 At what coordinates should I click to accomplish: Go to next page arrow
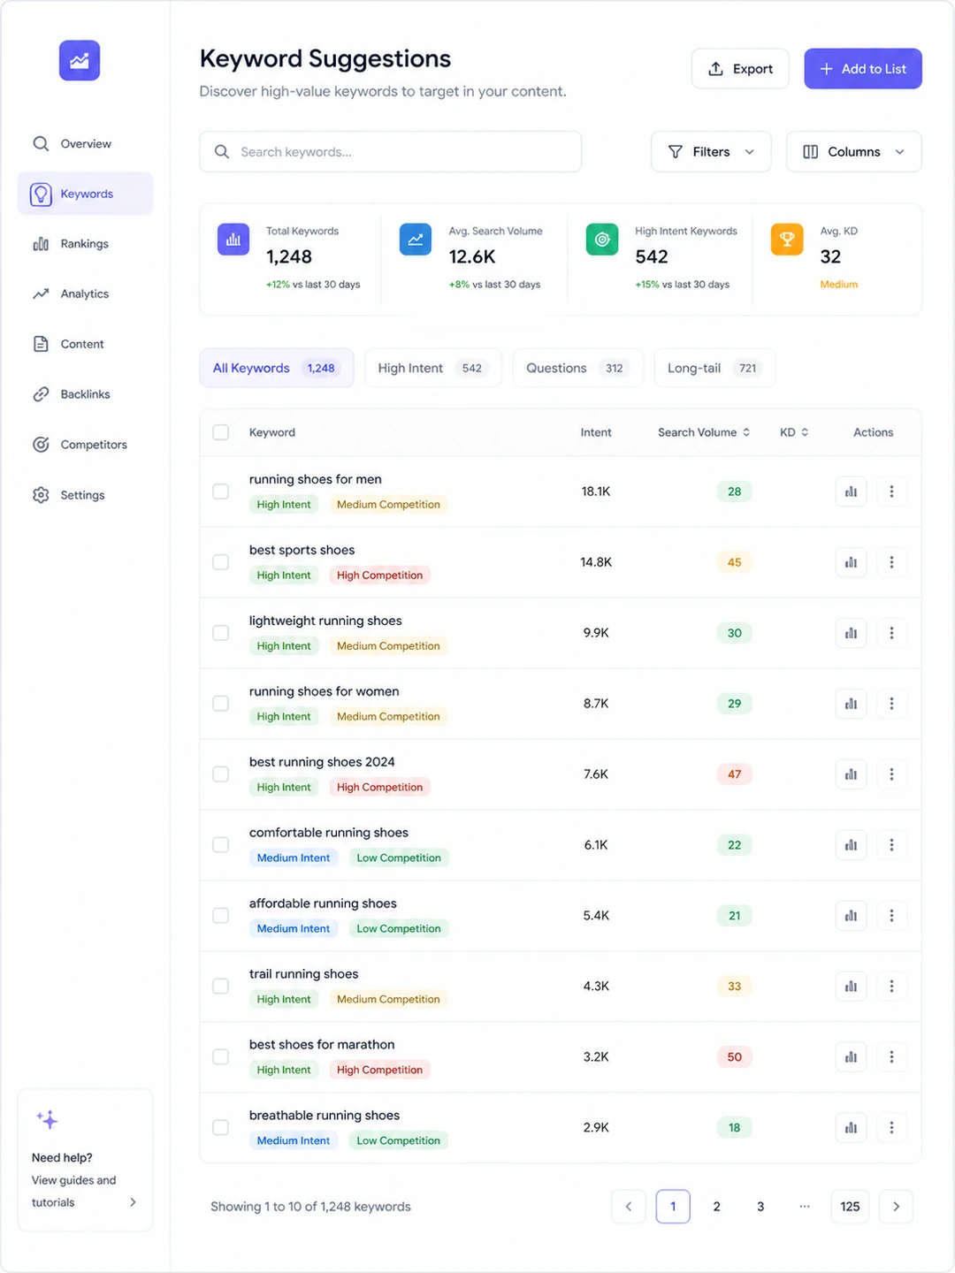896,1207
